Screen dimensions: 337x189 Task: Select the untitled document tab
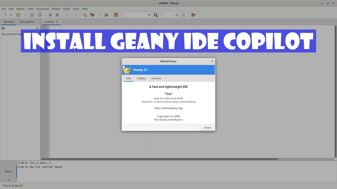[49, 22]
